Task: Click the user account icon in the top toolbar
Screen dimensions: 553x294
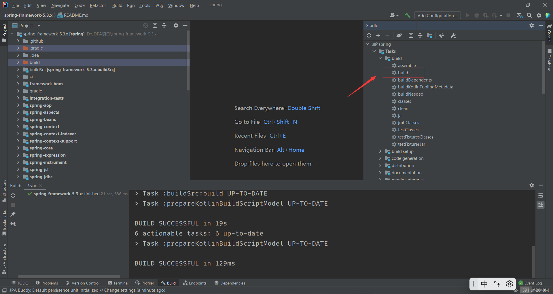Action: click(394, 15)
